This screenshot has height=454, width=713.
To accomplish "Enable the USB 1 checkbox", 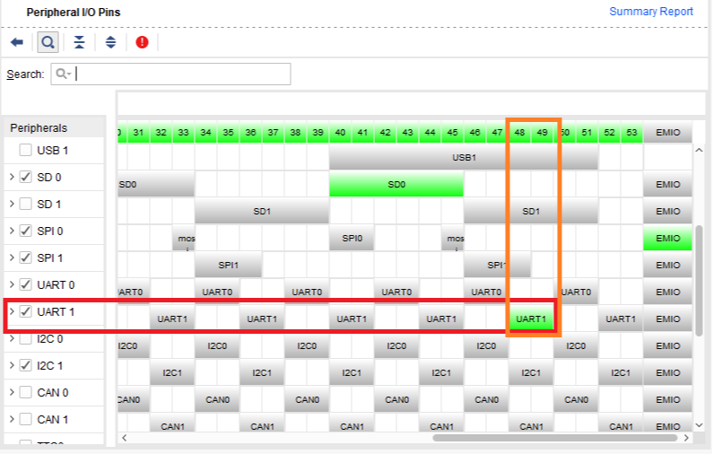I will coord(26,151).
